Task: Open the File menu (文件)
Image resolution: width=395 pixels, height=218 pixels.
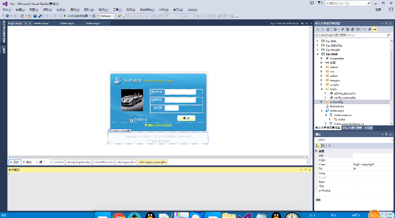Action: [7, 10]
